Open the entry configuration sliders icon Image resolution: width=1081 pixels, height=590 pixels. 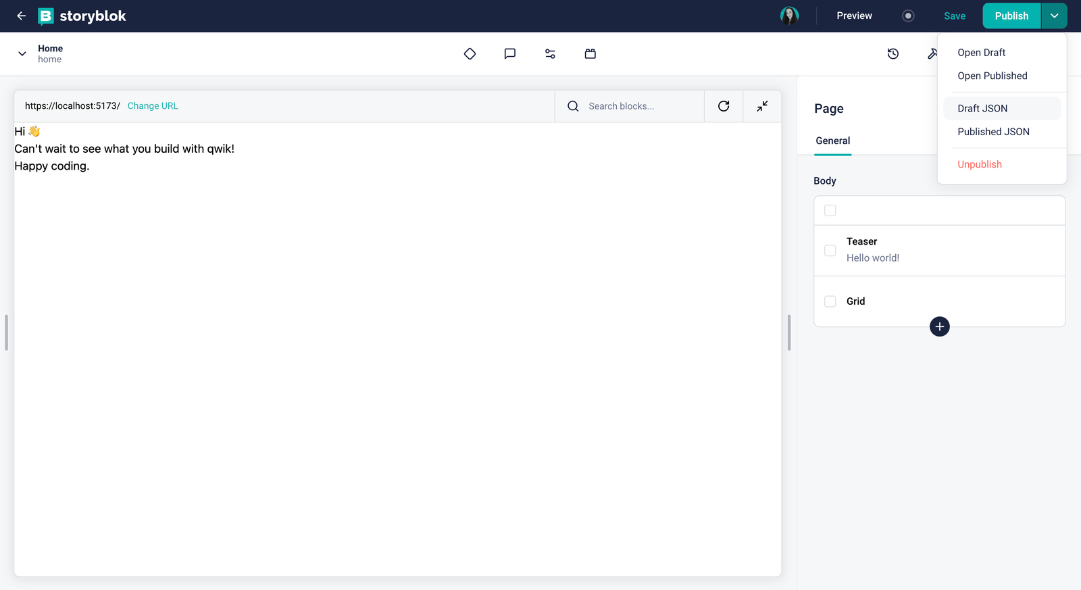pyautogui.click(x=550, y=53)
